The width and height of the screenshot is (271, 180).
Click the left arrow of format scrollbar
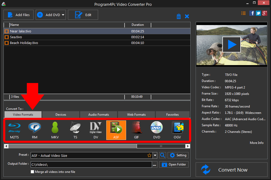6,146
